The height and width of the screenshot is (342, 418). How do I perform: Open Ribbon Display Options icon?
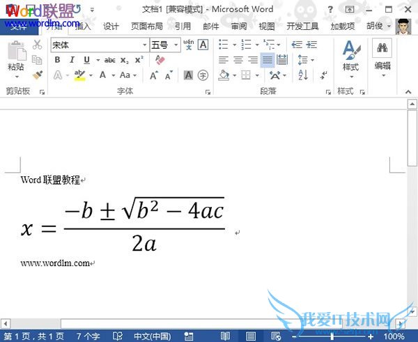tap(350, 10)
